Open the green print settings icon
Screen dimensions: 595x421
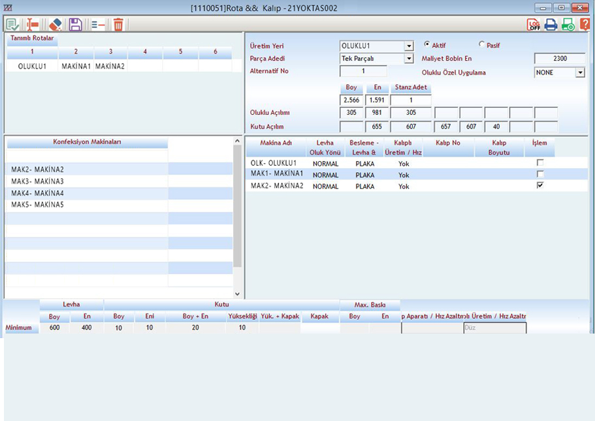(x=568, y=25)
